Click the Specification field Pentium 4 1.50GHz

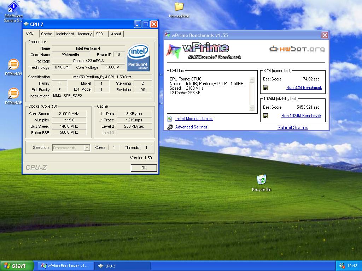(x=102, y=77)
